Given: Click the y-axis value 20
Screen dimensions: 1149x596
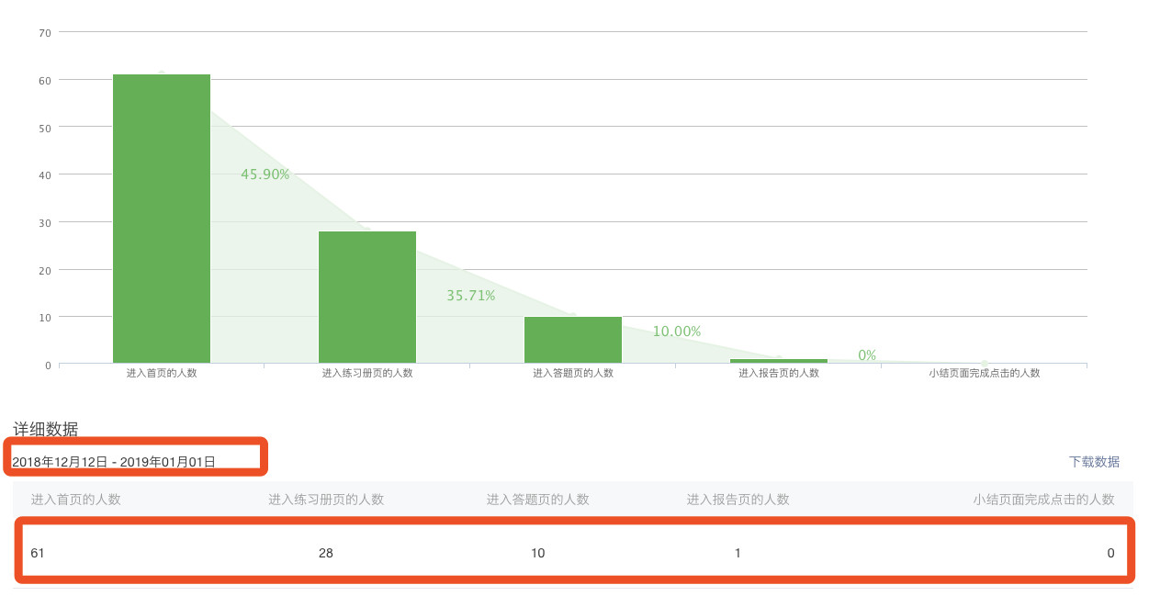Looking at the screenshot, I should click(x=45, y=270).
